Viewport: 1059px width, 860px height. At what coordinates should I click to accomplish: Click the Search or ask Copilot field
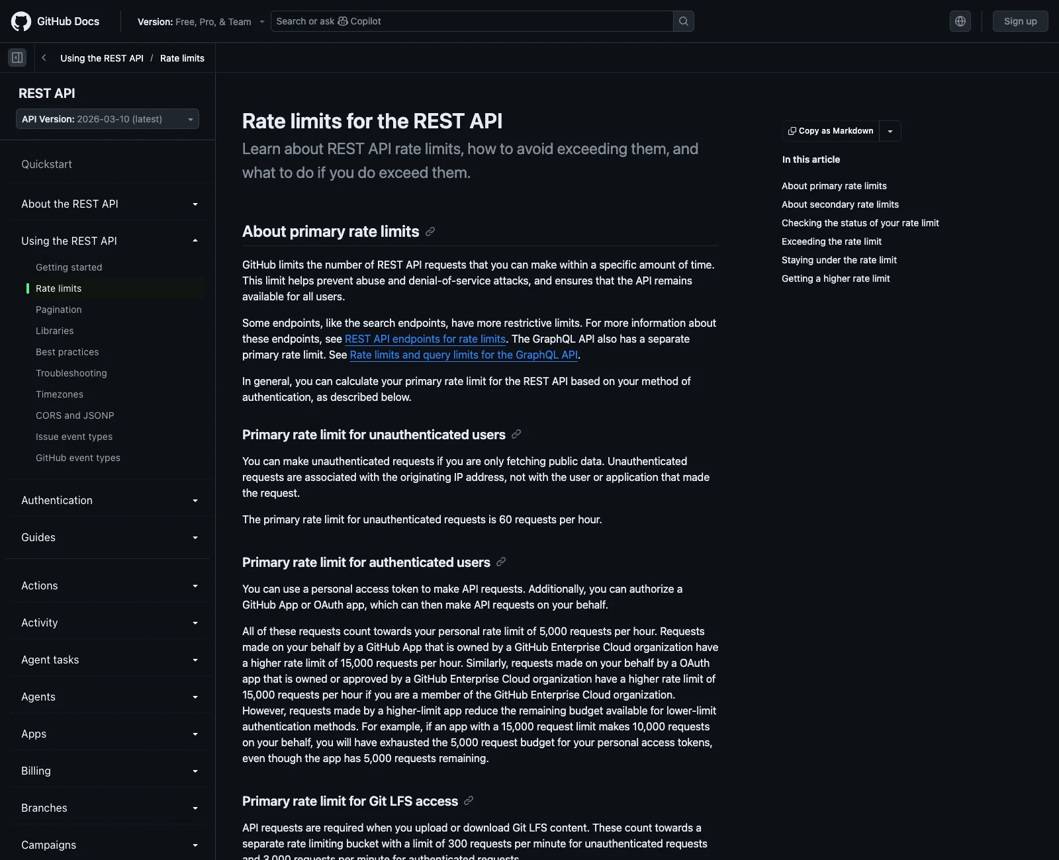click(472, 21)
